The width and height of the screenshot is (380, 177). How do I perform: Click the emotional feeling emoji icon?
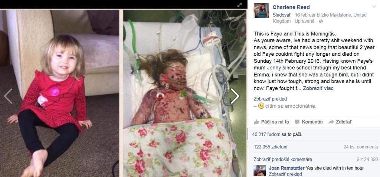(x=261, y=106)
